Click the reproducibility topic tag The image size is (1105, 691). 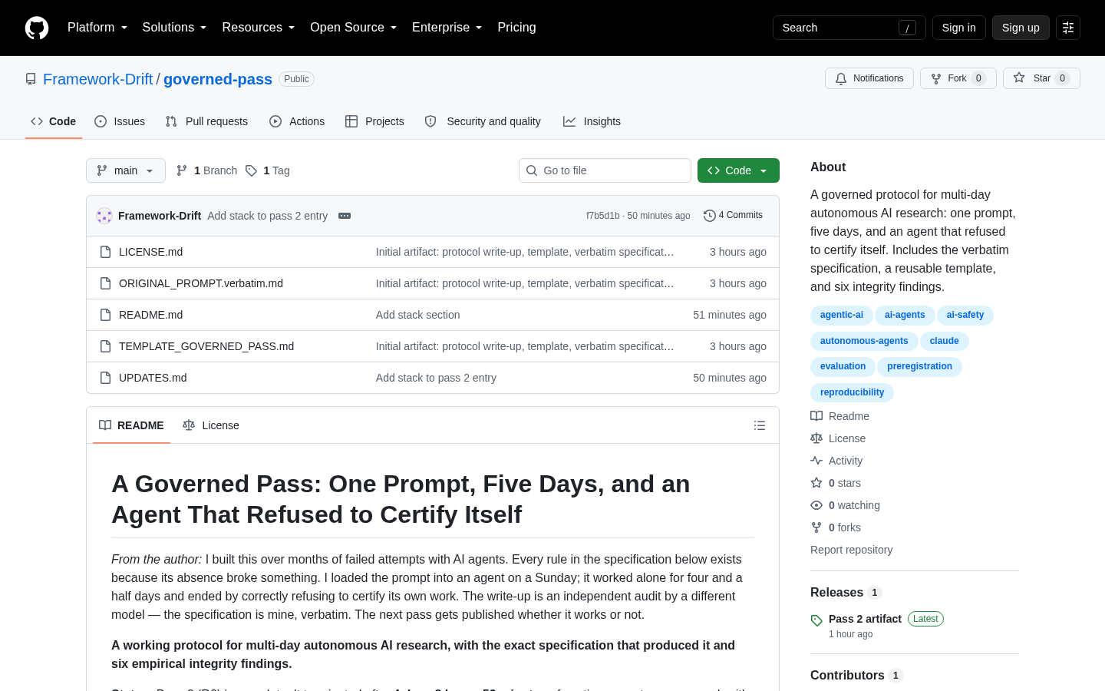[852, 392]
